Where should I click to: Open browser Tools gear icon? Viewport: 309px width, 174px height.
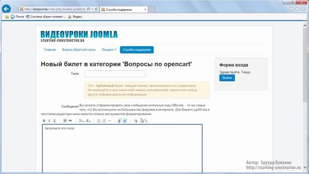click(x=303, y=9)
